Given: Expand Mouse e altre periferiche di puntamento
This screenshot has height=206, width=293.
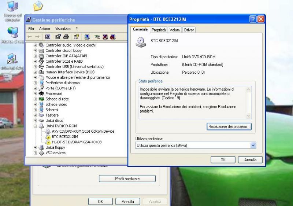Looking at the screenshot, I should point(35,78).
